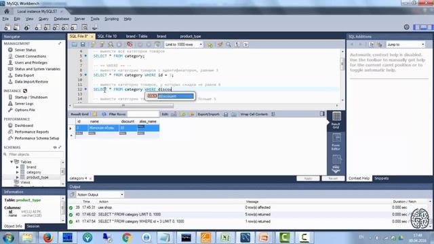
Task: Click the horizontal scrollbar of SQL editor
Action: 123,106
